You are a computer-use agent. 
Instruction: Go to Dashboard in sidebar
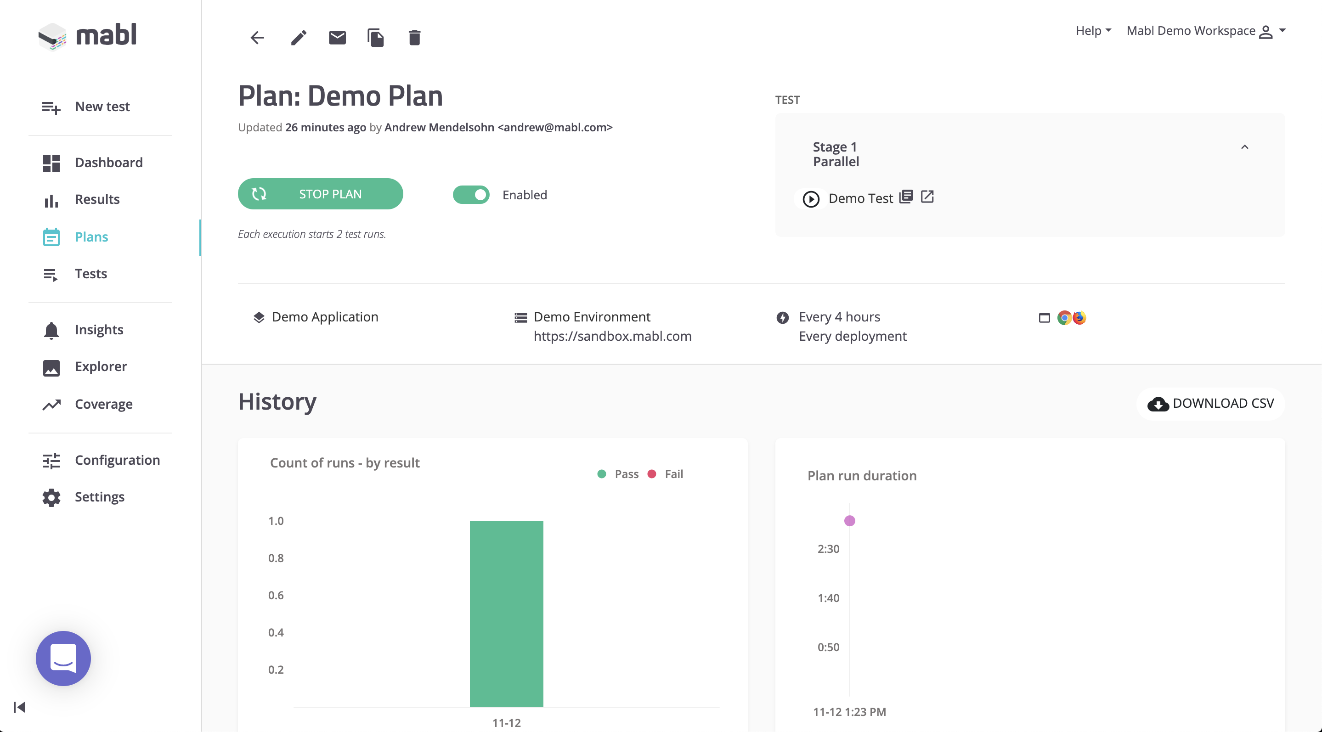click(x=108, y=163)
